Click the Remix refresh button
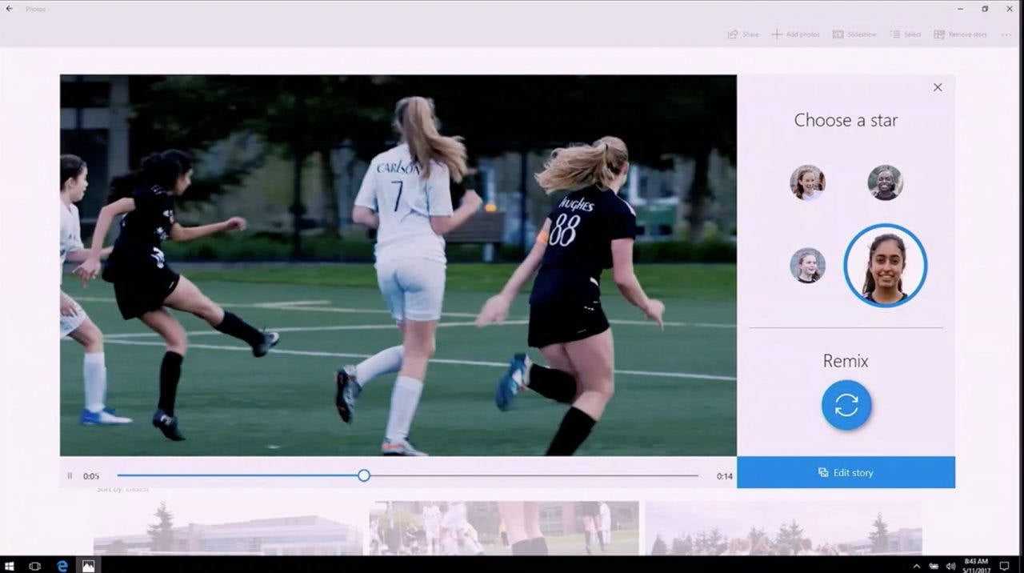 click(846, 406)
